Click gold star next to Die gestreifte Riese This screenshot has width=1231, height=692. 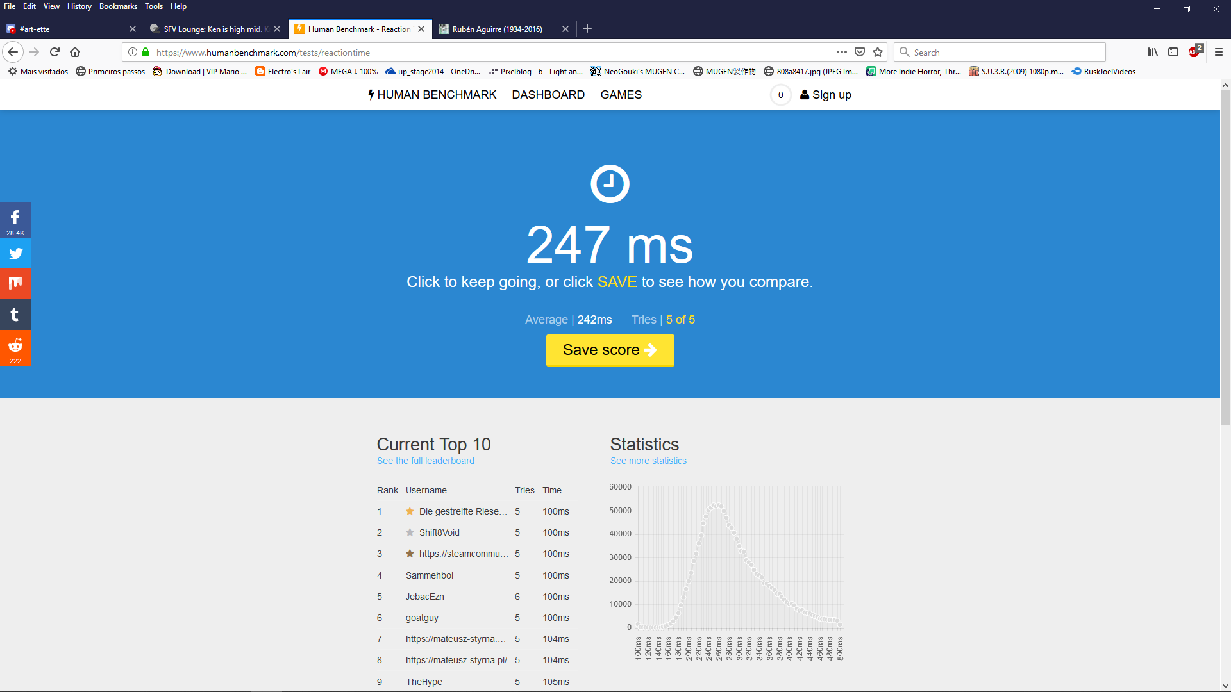(410, 511)
